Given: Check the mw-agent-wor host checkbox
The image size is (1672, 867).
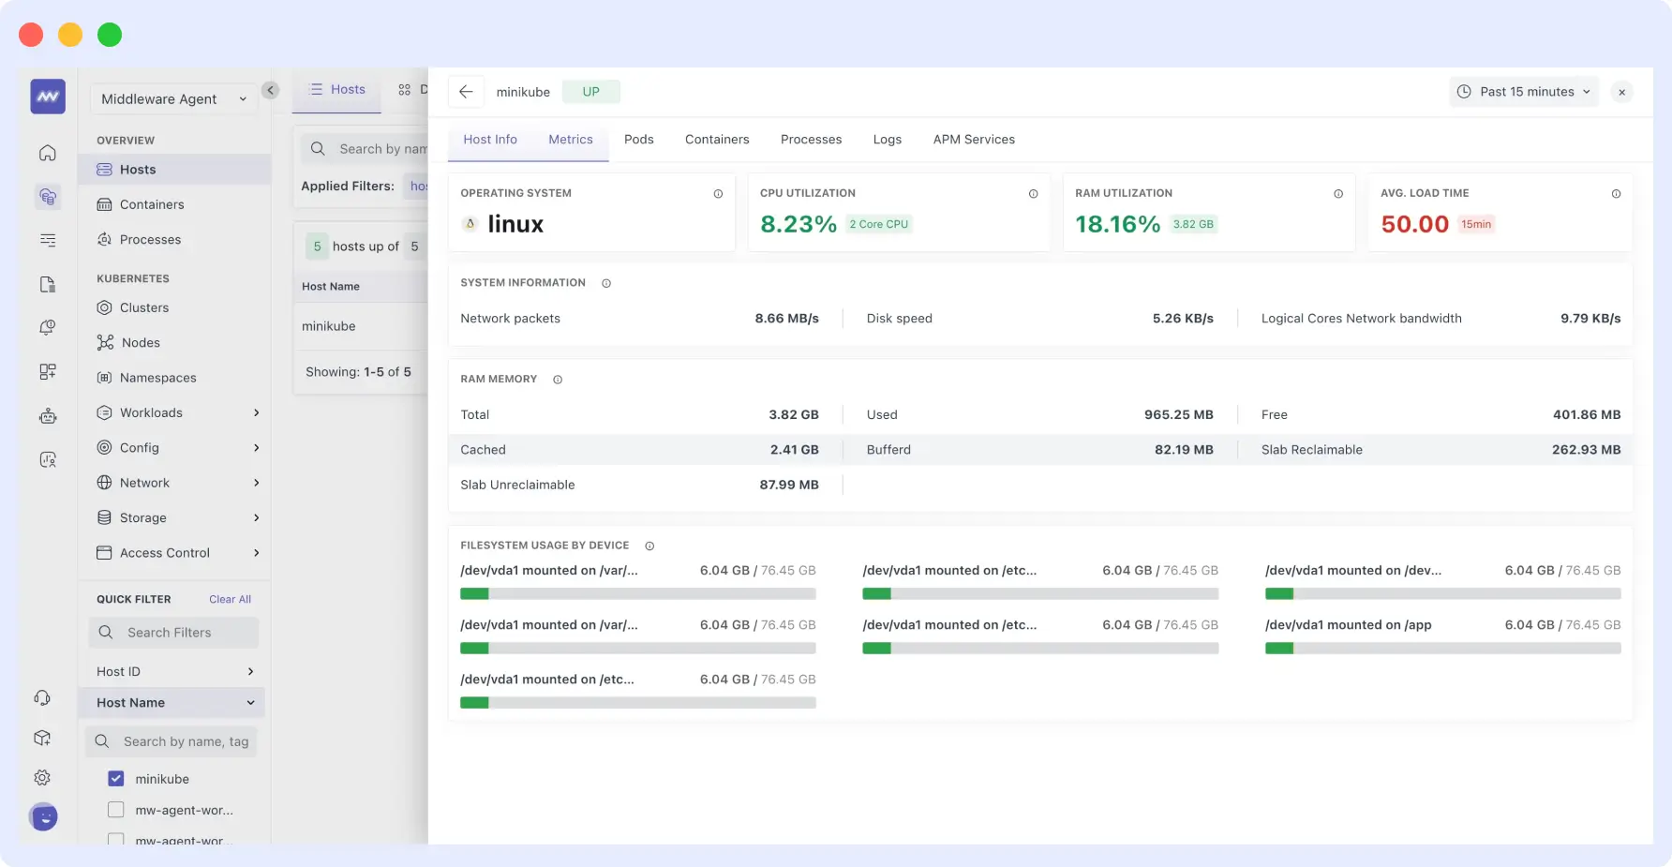Looking at the screenshot, I should point(115,809).
